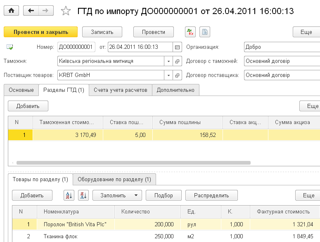This screenshot has width=320, height=242.
Task: Click Провести и закрыть button
Action: 40,32
